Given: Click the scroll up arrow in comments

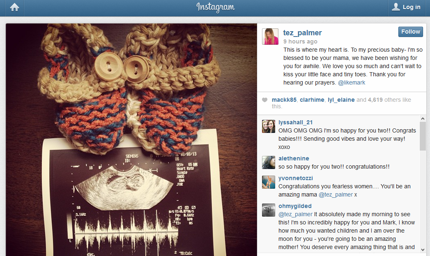Looking at the screenshot, I should pos(423,119).
